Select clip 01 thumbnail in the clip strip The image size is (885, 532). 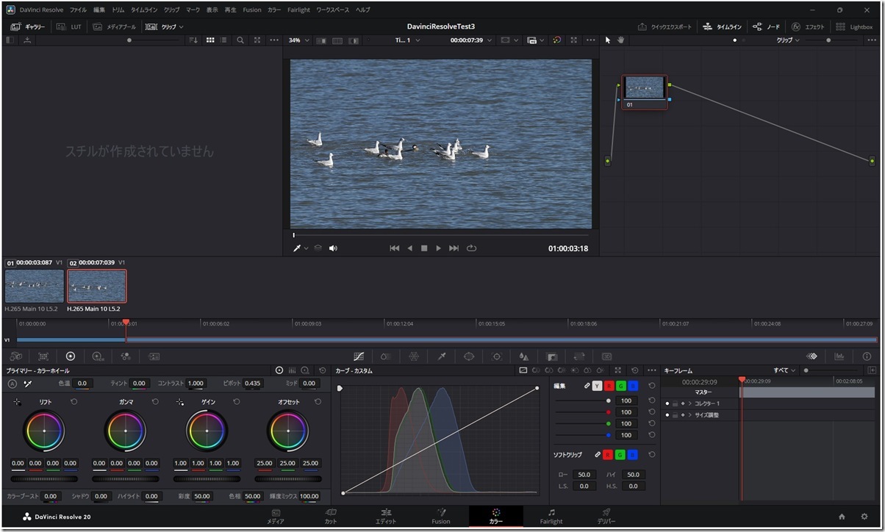34,287
